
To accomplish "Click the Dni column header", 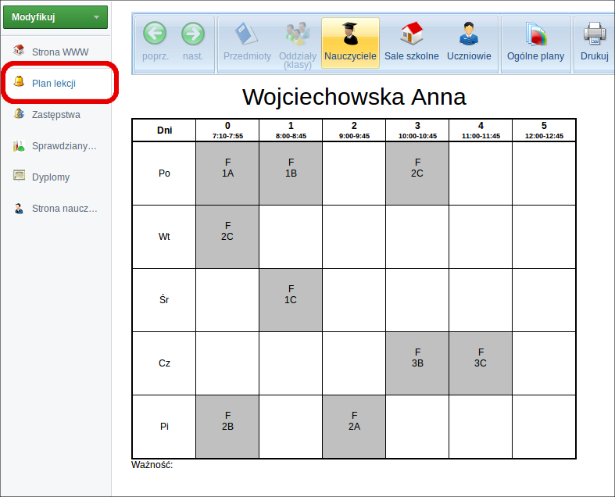I will tap(164, 131).
